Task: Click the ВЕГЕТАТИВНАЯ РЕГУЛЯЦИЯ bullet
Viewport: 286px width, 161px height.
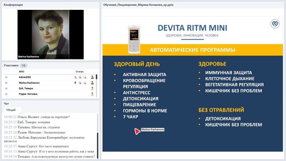Action: 234,85
